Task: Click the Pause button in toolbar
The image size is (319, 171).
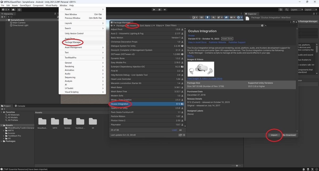Action: [x=159, y=10]
